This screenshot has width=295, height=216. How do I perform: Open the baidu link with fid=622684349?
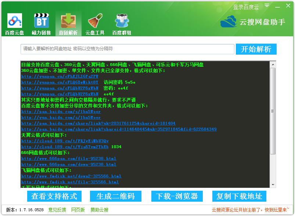click(119, 129)
